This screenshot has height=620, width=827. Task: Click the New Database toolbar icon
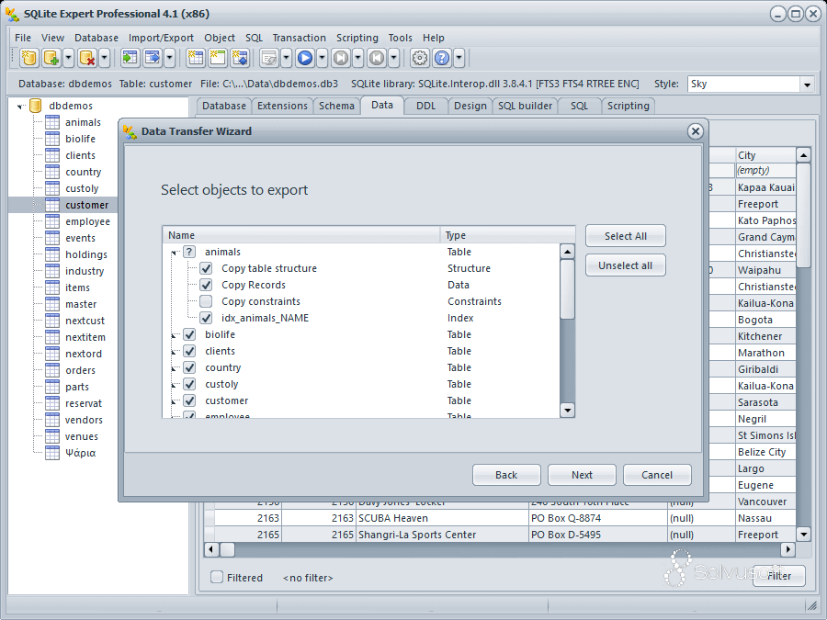[x=29, y=58]
